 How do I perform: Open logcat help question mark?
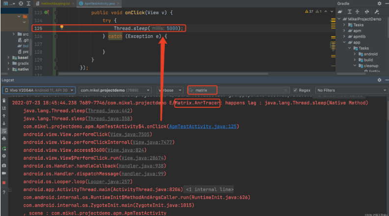(x=4, y=192)
